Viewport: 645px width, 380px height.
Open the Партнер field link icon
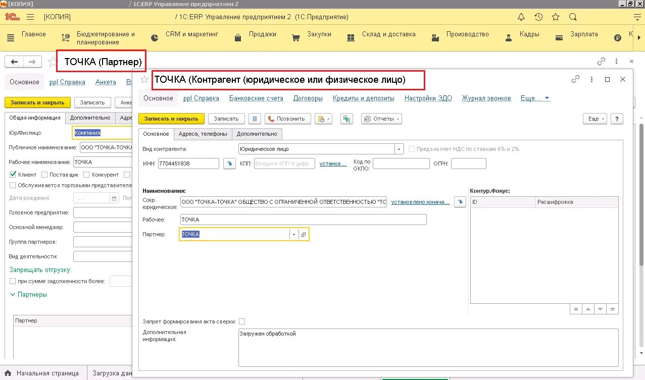(x=304, y=235)
